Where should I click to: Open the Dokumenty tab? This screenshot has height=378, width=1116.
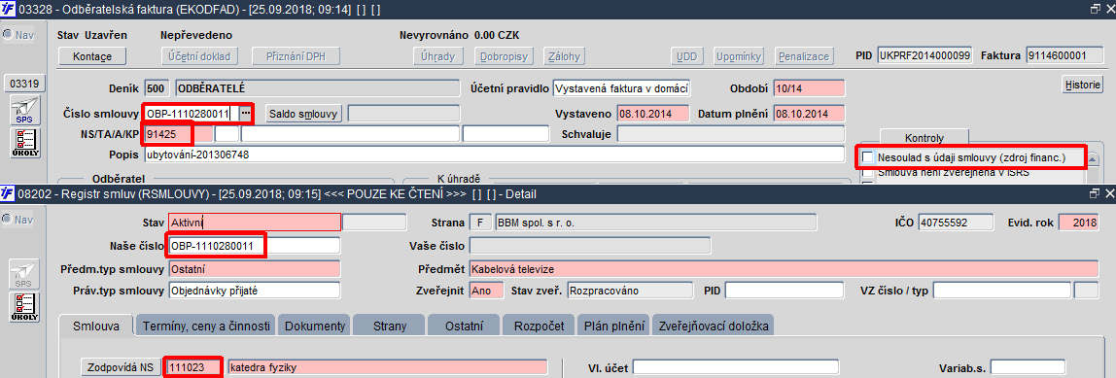point(315,326)
